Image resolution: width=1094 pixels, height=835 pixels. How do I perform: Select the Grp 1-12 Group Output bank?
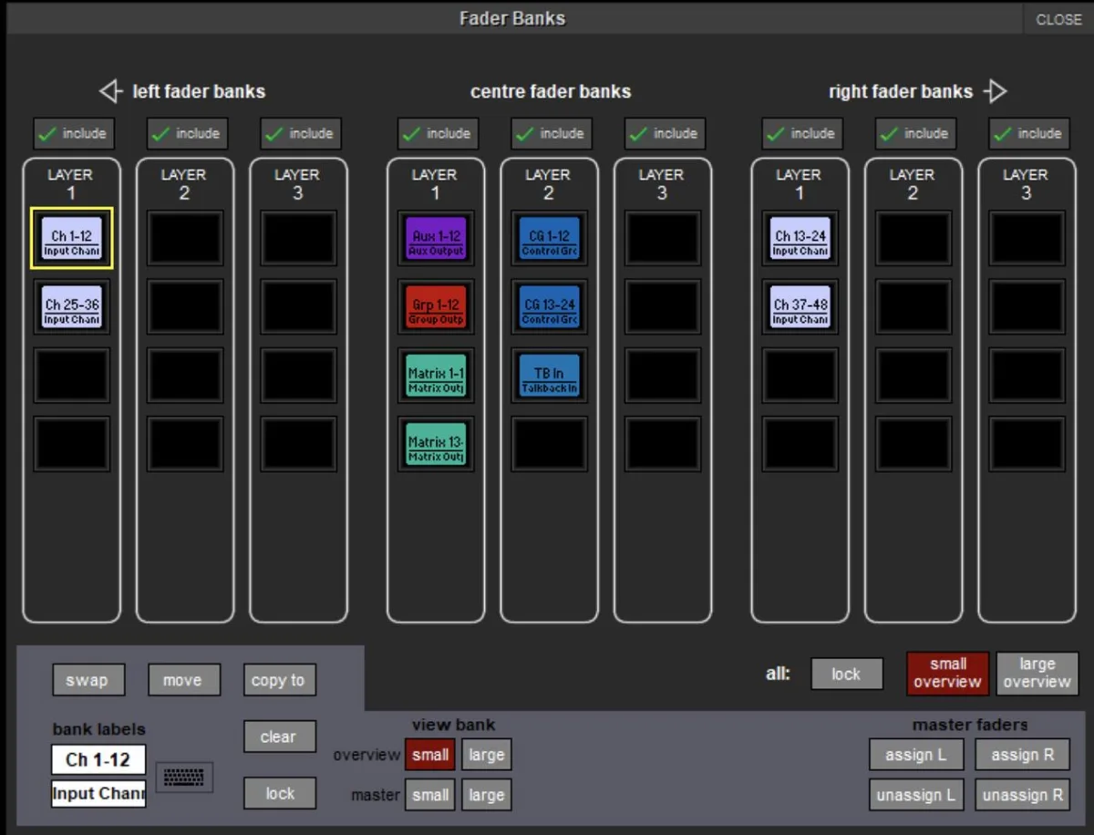click(x=436, y=307)
